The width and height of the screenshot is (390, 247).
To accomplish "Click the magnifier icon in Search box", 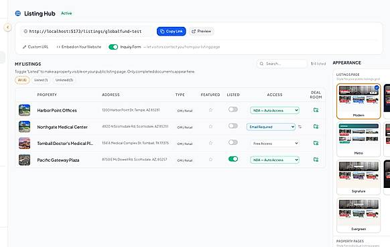I will click(261, 64).
